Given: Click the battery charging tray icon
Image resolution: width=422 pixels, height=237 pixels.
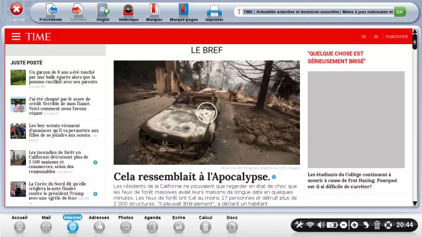Looking at the screenshot, I should click(332, 225).
